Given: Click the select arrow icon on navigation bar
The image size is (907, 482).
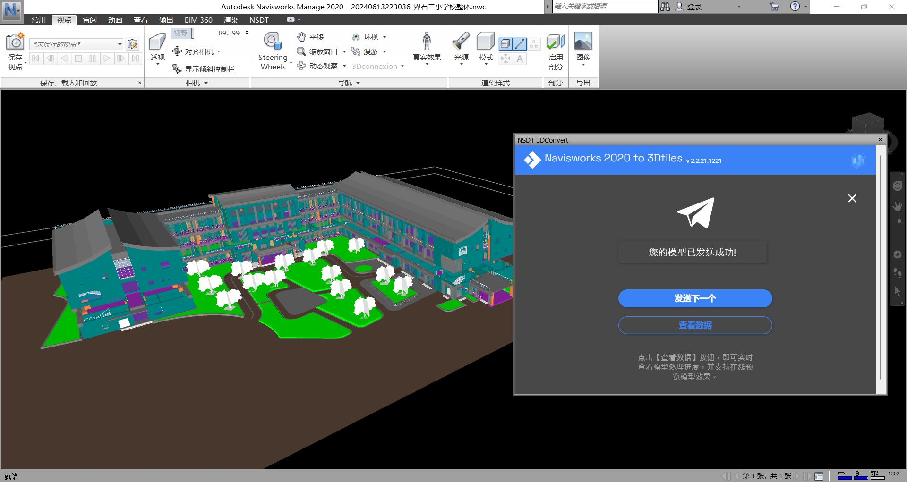Looking at the screenshot, I should pos(898,292).
